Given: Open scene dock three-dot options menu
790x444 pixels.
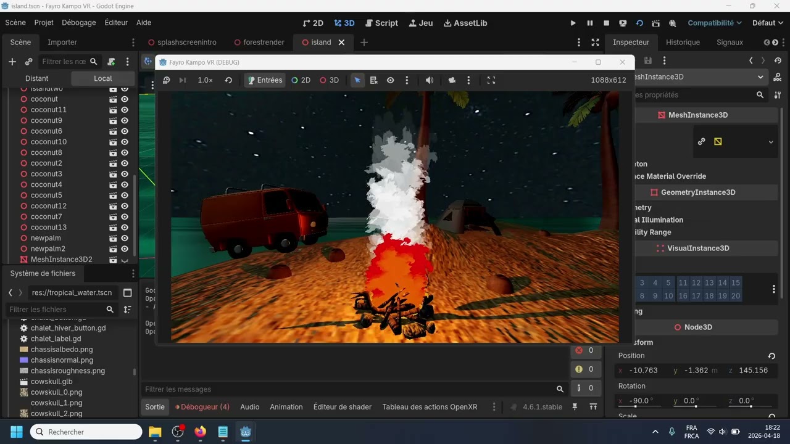Looking at the screenshot, I should pos(128,62).
